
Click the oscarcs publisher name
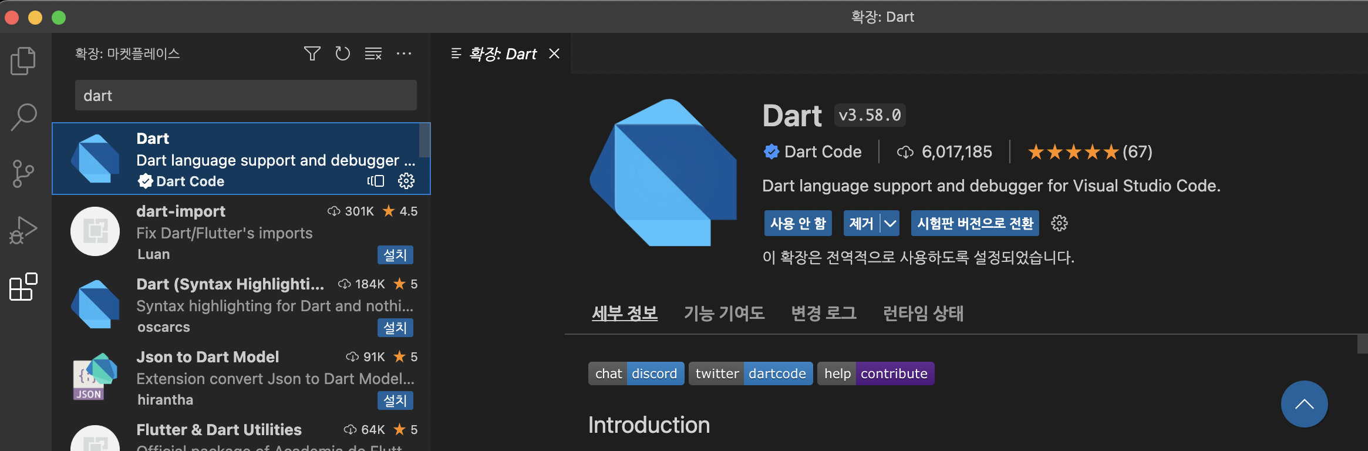click(164, 327)
